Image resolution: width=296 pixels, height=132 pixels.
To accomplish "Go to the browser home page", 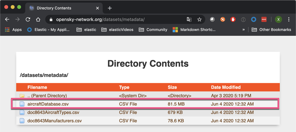I will click(38, 19).
